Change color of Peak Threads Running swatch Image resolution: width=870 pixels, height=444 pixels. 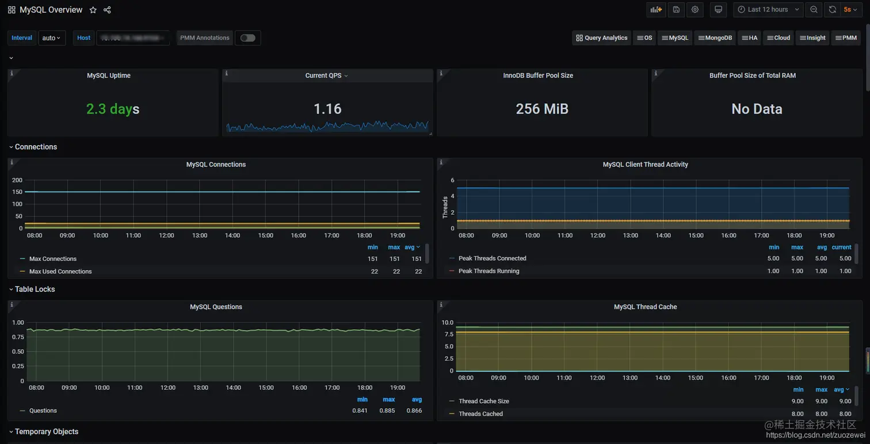pyautogui.click(x=452, y=271)
